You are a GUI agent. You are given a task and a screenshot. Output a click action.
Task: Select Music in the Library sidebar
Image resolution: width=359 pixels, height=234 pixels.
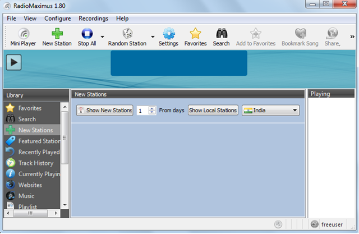pos(32,196)
